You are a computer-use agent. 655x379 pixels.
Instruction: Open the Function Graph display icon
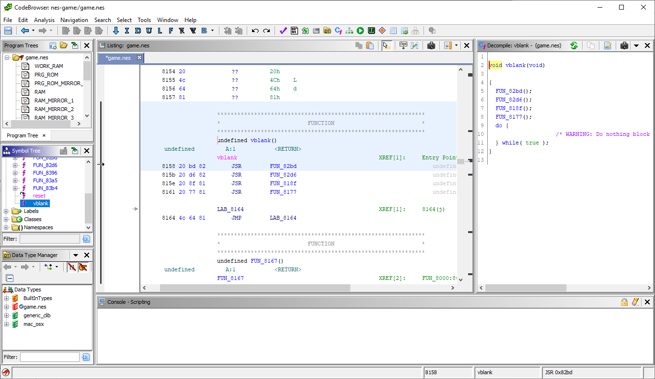tap(349, 31)
